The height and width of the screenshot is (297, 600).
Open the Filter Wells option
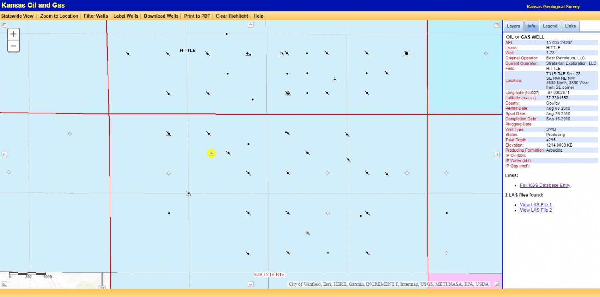coord(96,16)
